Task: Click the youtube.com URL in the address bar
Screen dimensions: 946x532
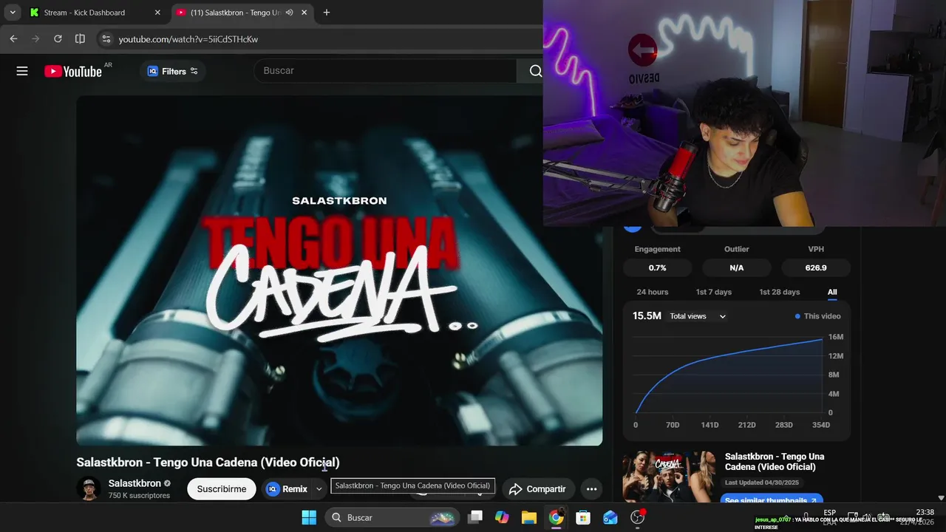Action: [x=188, y=39]
